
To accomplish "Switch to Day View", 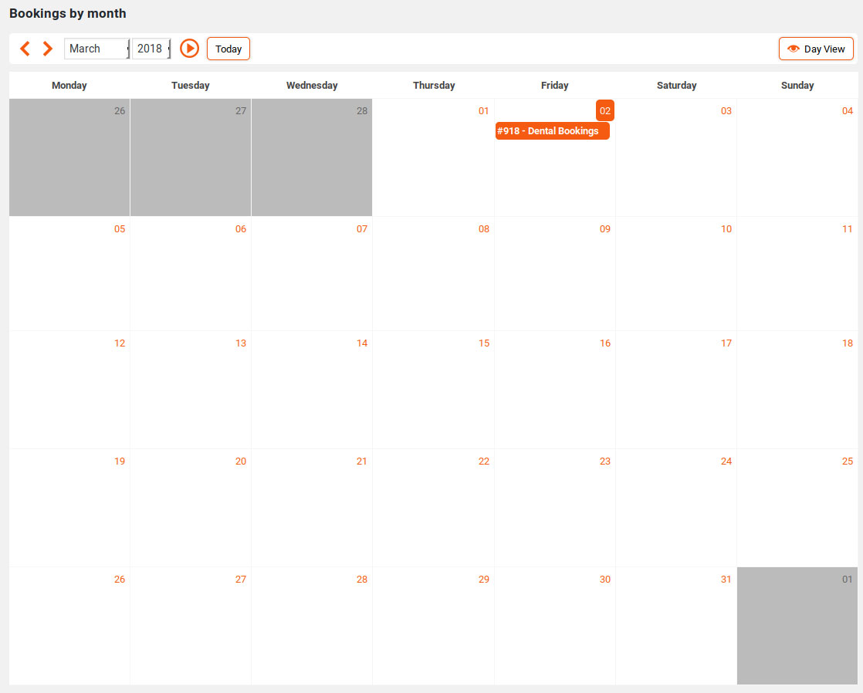I will [x=816, y=49].
